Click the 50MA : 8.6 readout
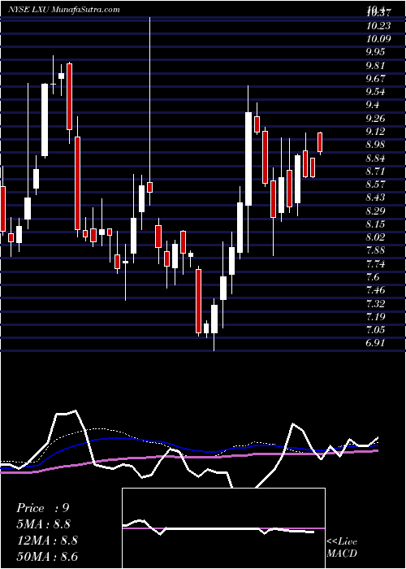The height and width of the screenshot is (569, 406). tap(47, 556)
